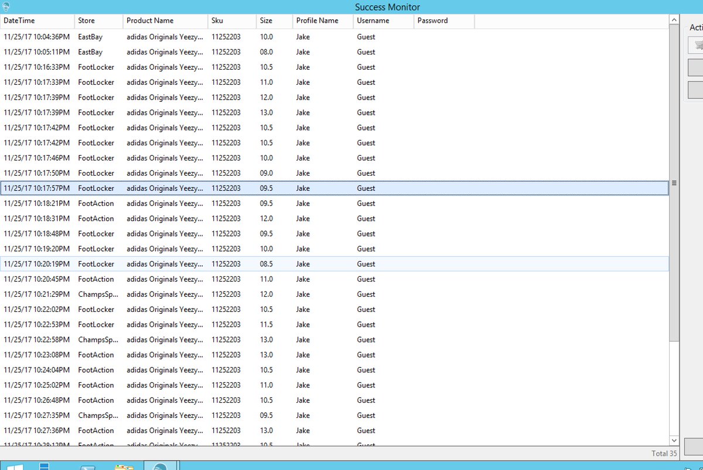
Task: Click Guest in the 10:21:29PM row
Action: pyautogui.click(x=366, y=294)
